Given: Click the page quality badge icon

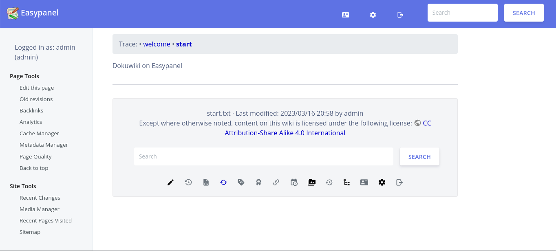Looking at the screenshot, I should pos(258,182).
